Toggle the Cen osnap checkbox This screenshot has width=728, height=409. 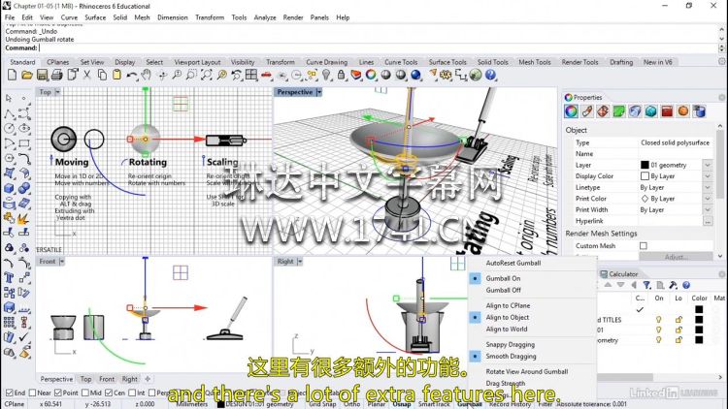pos(109,393)
